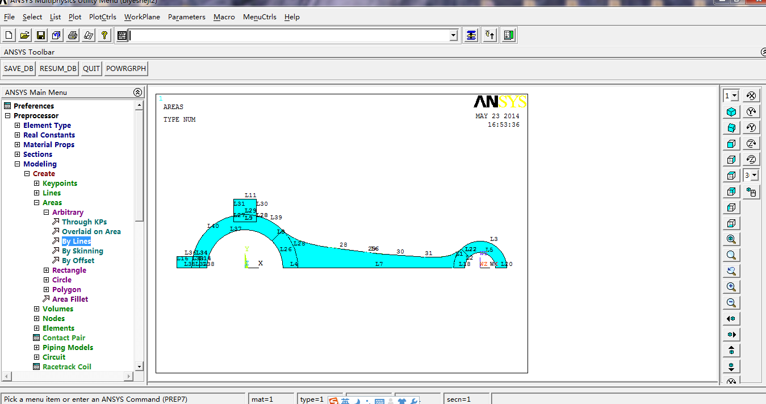Switch to Oblique View cube icon

coord(732,128)
